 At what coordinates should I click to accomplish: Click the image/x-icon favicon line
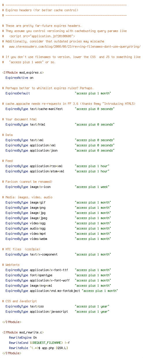pyautogui.click(x=57, y=187)
